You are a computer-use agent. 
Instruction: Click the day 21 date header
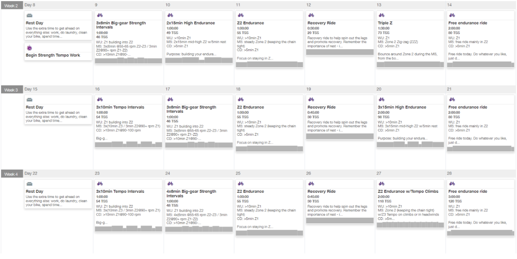coord(449,89)
